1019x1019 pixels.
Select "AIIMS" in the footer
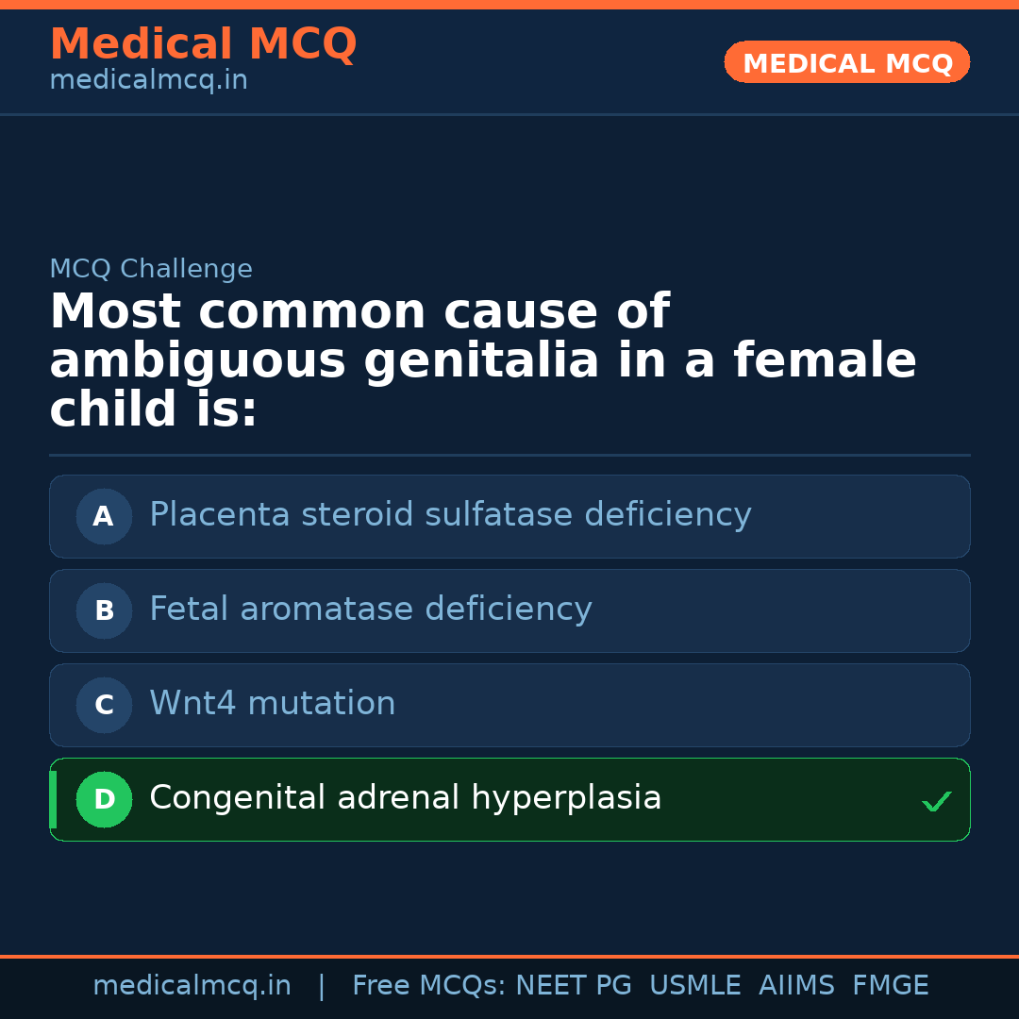coord(796,986)
